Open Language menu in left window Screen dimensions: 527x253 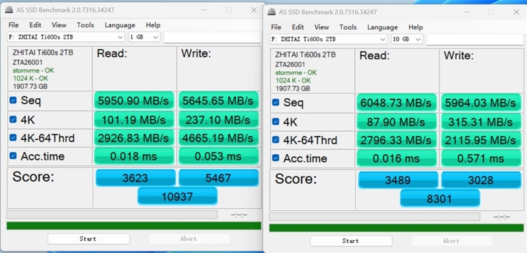[120, 25]
